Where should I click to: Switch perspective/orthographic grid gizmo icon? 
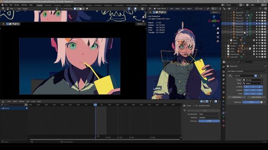[x=218, y=41]
